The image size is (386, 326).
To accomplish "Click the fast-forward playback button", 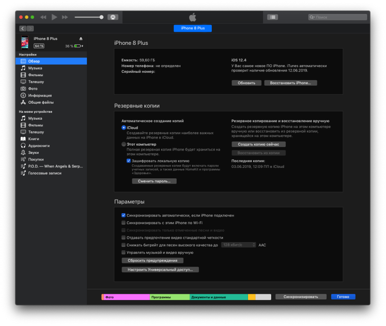I will [x=65, y=17].
